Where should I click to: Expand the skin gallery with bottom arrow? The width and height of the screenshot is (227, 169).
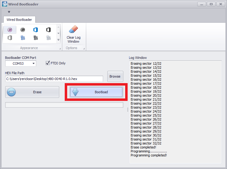[x=58, y=40]
